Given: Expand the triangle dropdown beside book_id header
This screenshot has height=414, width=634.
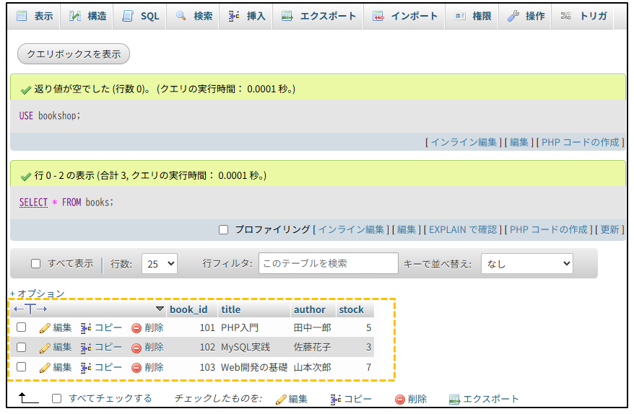Looking at the screenshot, I should pyautogui.click(x=160, y=309).
